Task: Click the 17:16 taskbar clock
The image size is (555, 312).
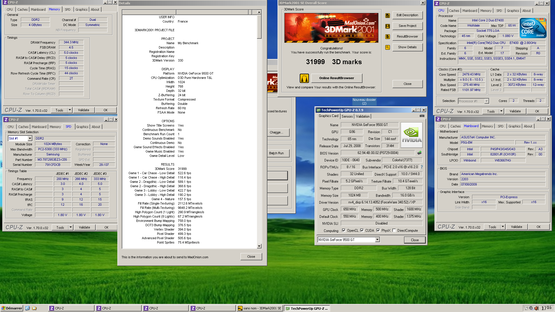Action: coord(546,308)
